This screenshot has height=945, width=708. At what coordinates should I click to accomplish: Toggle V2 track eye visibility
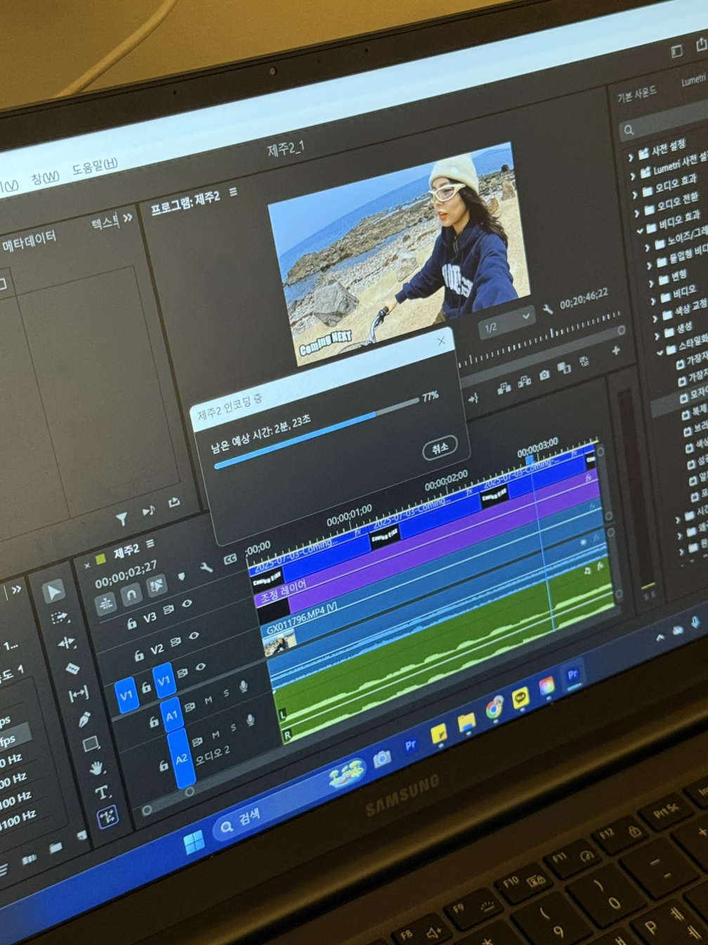coord(194,636)
